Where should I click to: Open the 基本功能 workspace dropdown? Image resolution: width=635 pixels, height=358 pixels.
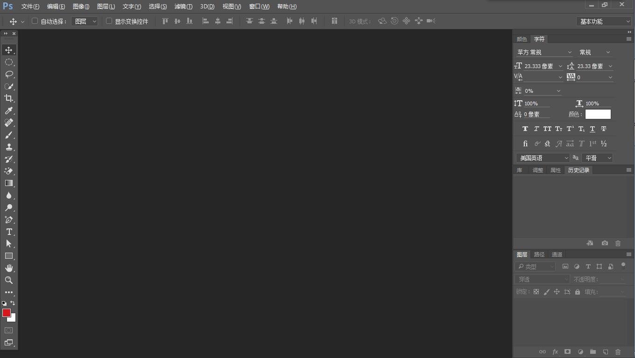[x=604, y=21]
